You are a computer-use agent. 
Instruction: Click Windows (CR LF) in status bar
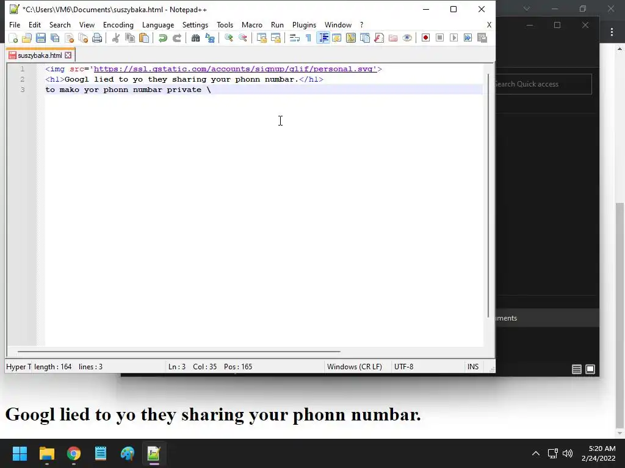pos(355,366)
